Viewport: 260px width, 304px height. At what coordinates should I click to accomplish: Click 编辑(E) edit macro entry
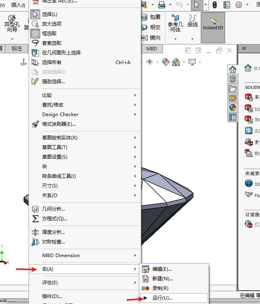tap(174, 269)
